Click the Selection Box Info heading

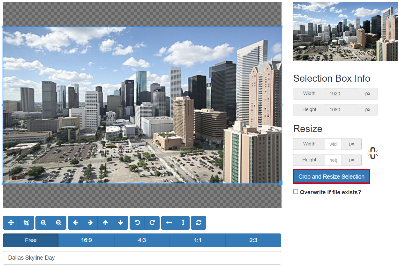(x=332, y=78)
